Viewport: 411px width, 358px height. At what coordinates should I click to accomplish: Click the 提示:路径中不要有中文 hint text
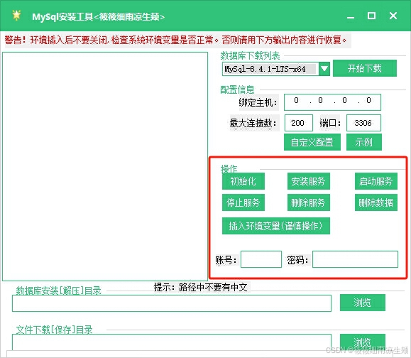point(200,287)
